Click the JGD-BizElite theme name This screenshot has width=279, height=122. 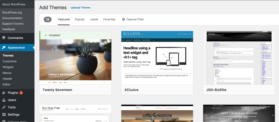tap(216, 90)
